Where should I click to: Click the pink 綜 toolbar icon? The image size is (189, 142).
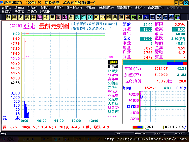tap(65, 17)
